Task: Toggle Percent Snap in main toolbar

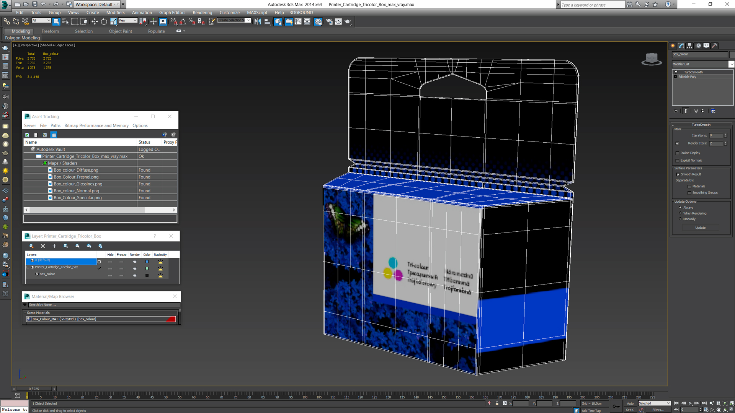Action: pos(192,22)
